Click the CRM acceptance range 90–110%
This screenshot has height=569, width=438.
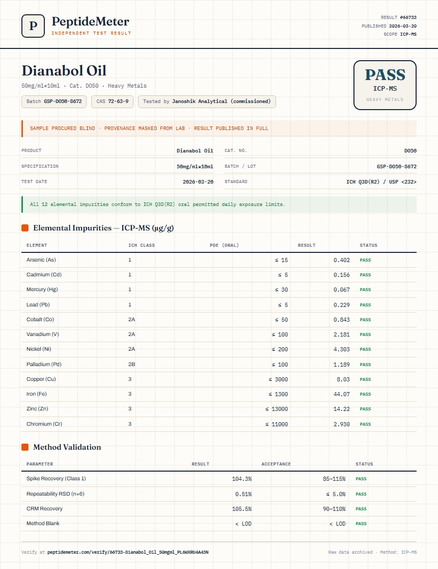coord(334,509)
